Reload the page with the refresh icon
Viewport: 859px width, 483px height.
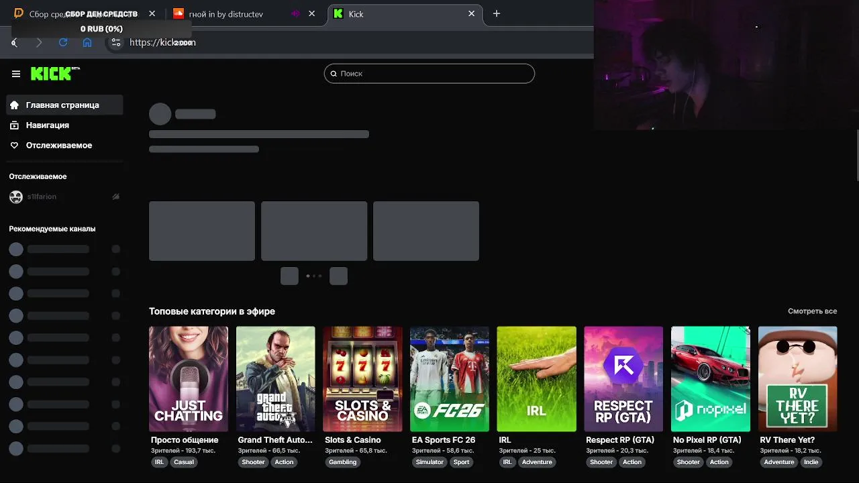[x=63, y=42]
